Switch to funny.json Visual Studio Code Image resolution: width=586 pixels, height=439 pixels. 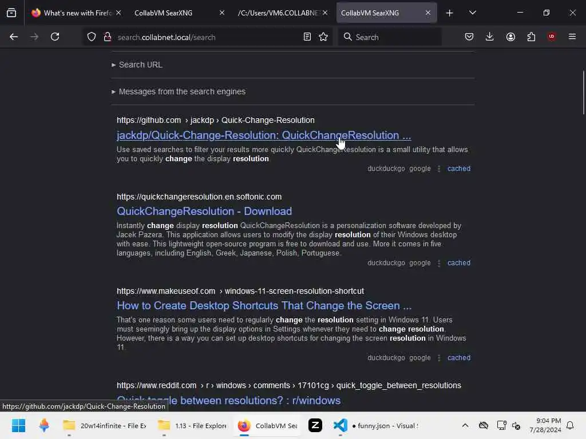(375, 425)
